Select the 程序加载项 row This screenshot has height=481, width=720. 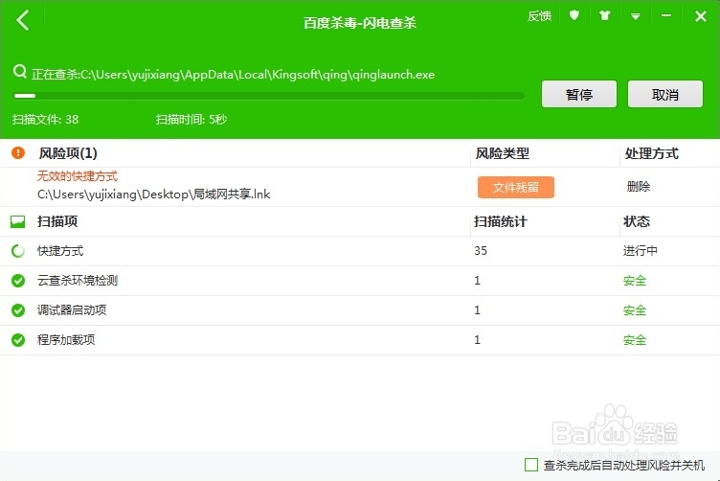pyautogui.click(x=360, y=340)
